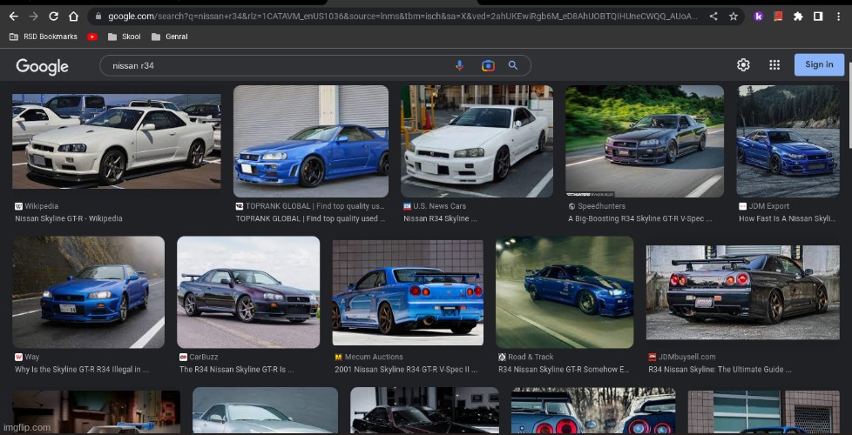Image resolution: width=852 pixels, height=435 pixels.
Task: Open the JDMbuysell.com black R34 image
Action: pos(743,292)
